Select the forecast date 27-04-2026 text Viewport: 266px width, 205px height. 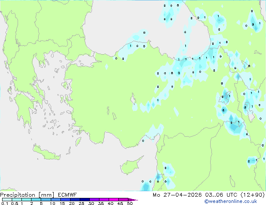coord(183,195)
